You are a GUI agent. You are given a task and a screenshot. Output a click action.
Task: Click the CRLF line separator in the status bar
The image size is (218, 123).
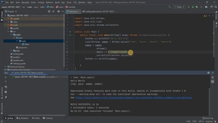194,121
